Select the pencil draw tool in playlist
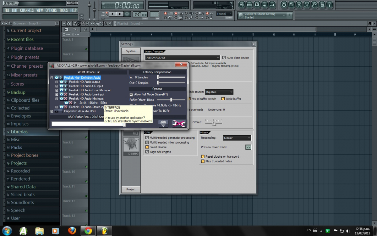This screenshot has height=236, width=377. 75,24
